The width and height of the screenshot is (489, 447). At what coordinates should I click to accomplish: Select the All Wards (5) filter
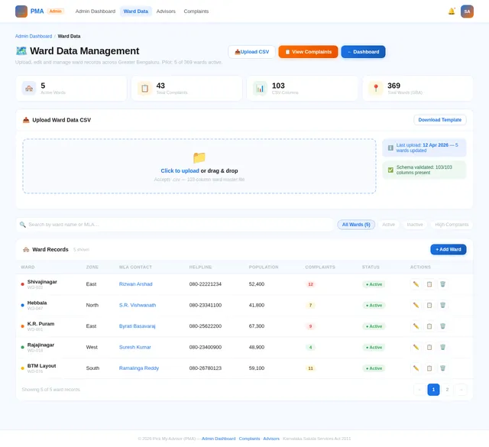356,225
